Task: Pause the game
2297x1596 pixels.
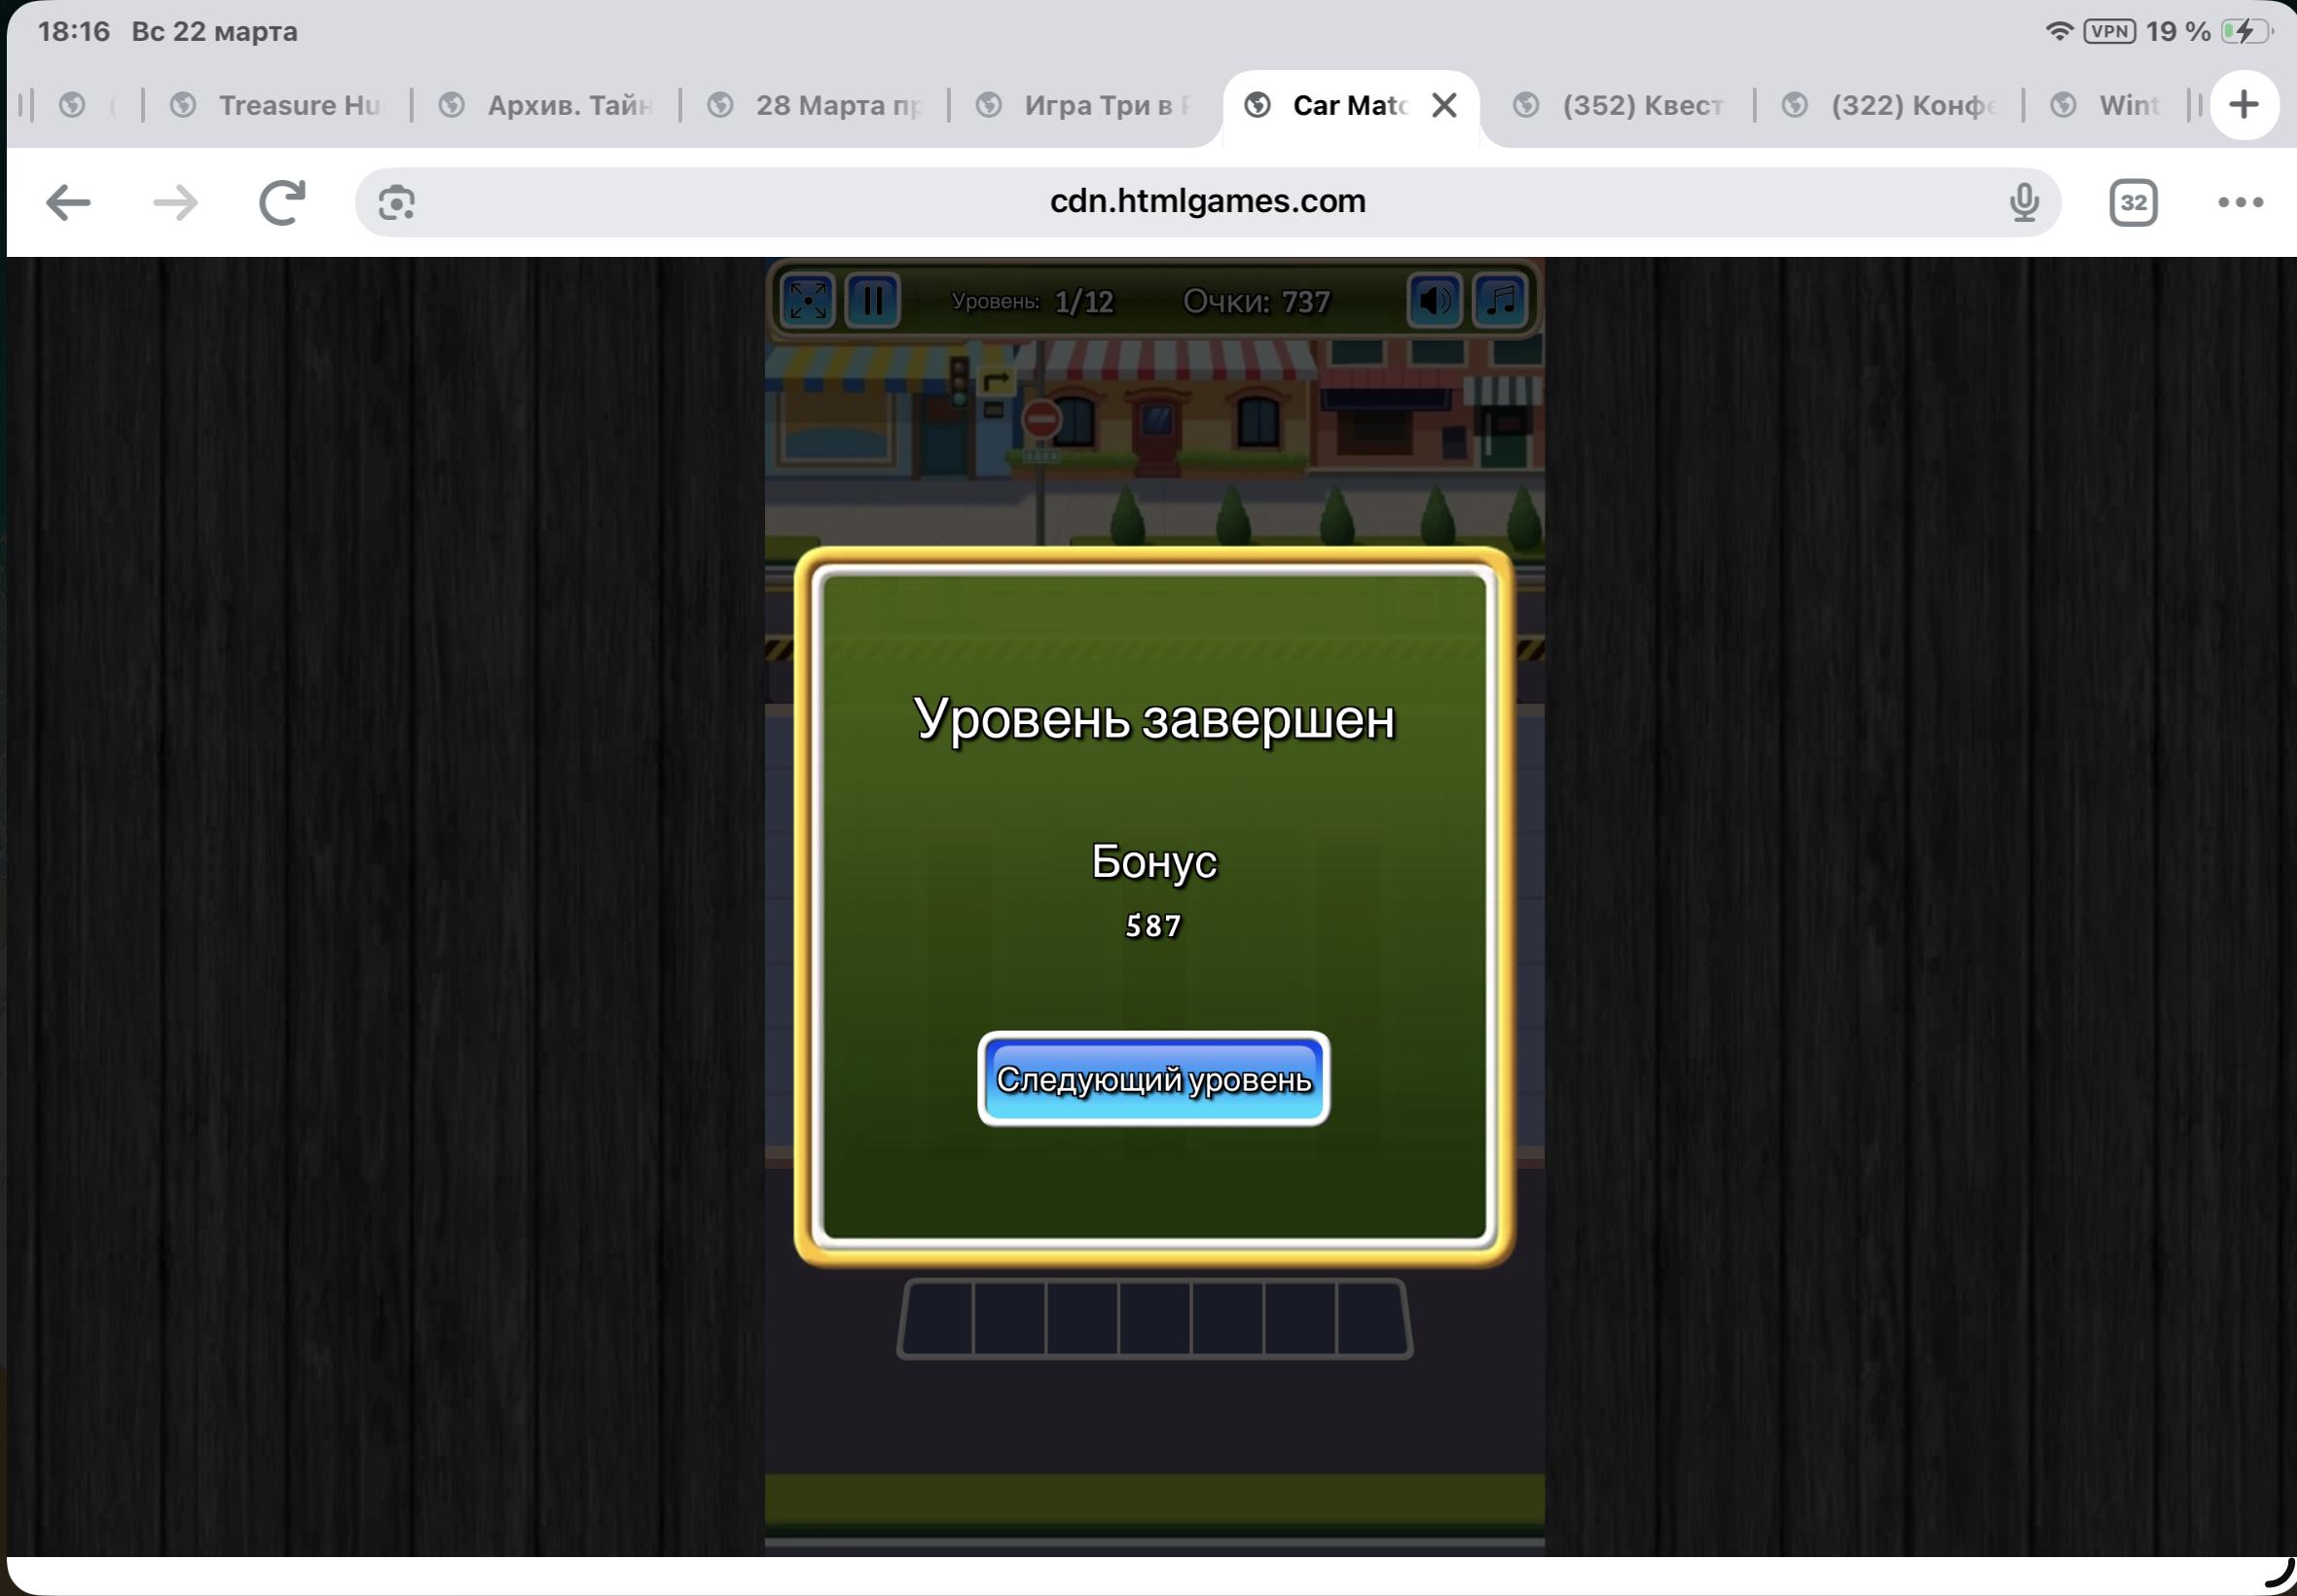Action: 873,300
